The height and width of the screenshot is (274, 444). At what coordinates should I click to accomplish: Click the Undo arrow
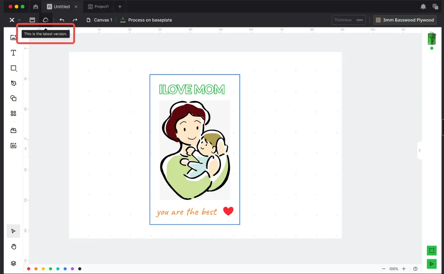pos(62,20)
